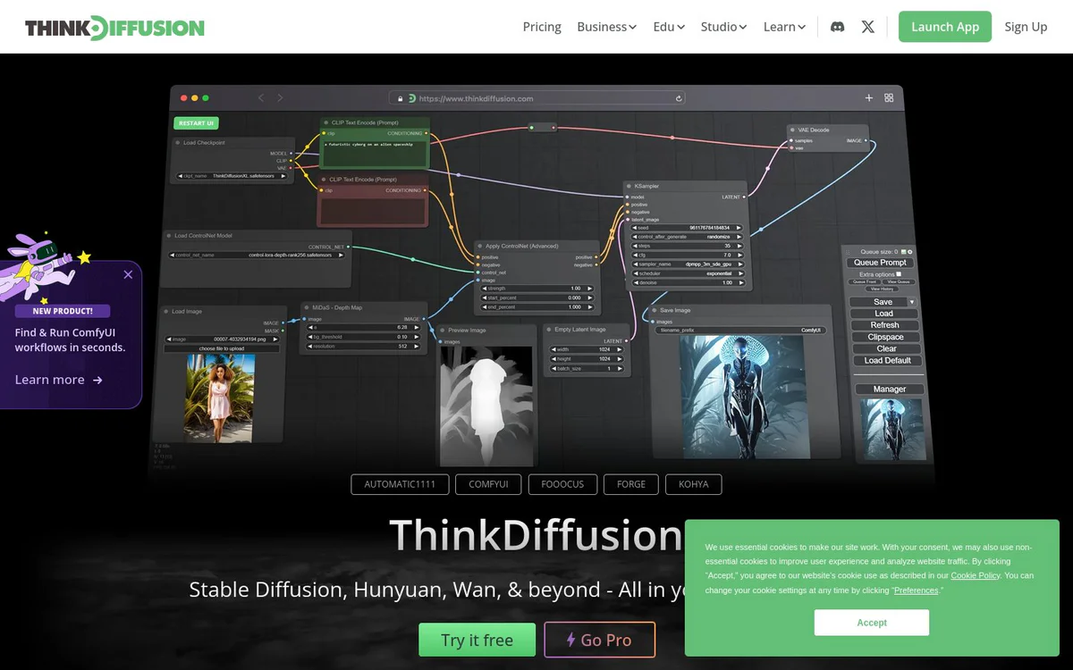Click the lightning bolt Go Pro button
This screenshot has width=1073, height=670.
click(599, 640)
